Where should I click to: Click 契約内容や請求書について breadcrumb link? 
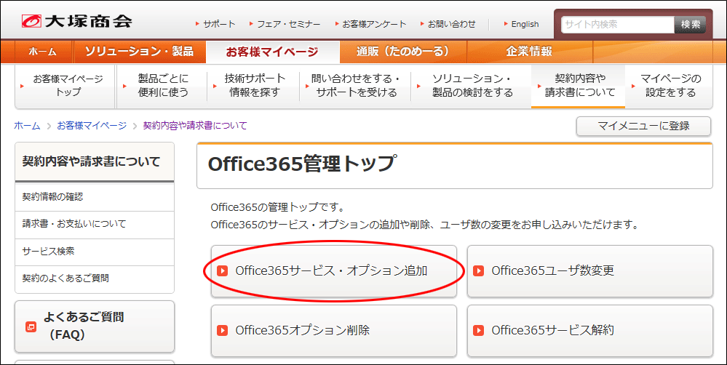pyautogui.click(x=195, y=126)
